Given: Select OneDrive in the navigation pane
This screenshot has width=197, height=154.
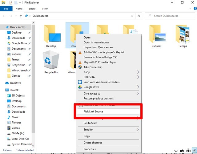Looking at the screenshot, I should [13, 83].
